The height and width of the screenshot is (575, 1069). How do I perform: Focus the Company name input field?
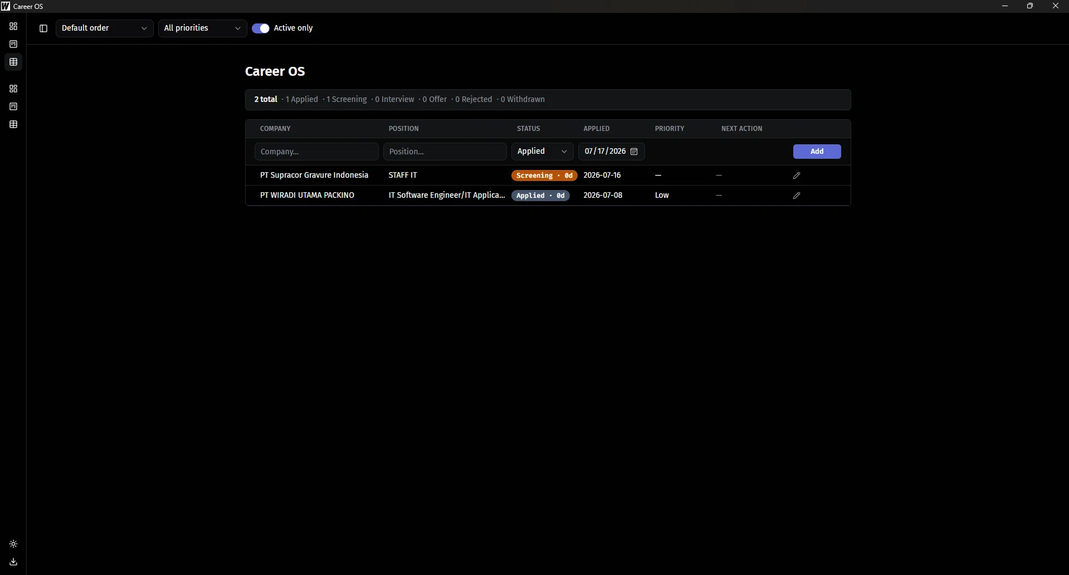tap(316, 152)
